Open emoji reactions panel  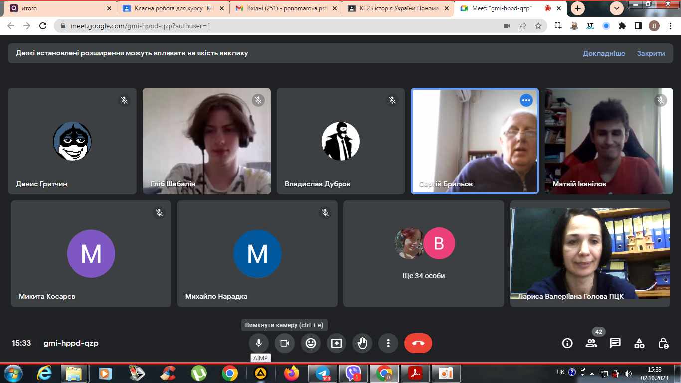pyautogui.click(x=311, y=343)
